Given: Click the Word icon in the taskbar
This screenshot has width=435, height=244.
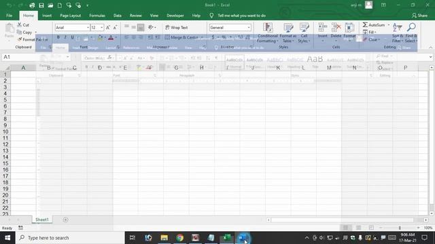Looking at the screenshot, I should pos(243,238).
